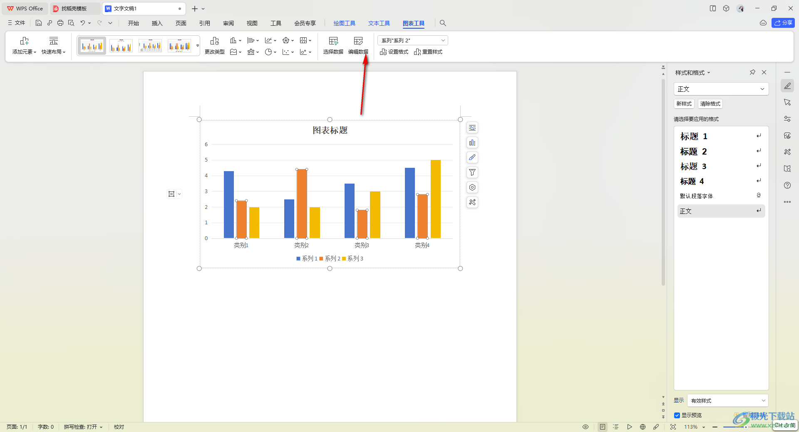Toggle page layout view button in status bar
This screenshot has height=432, width=799.
(603, 427)
